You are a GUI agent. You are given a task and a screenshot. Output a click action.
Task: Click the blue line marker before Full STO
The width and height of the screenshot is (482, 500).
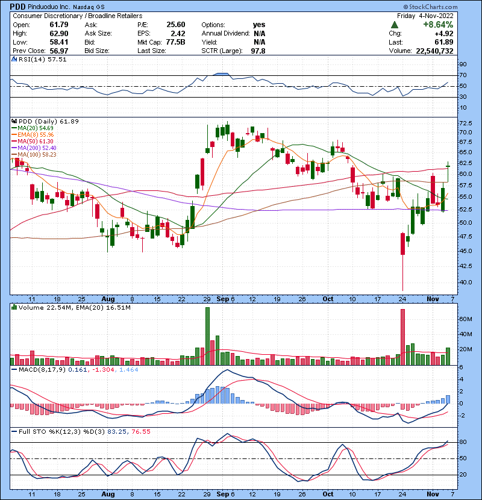pos(14,431)
